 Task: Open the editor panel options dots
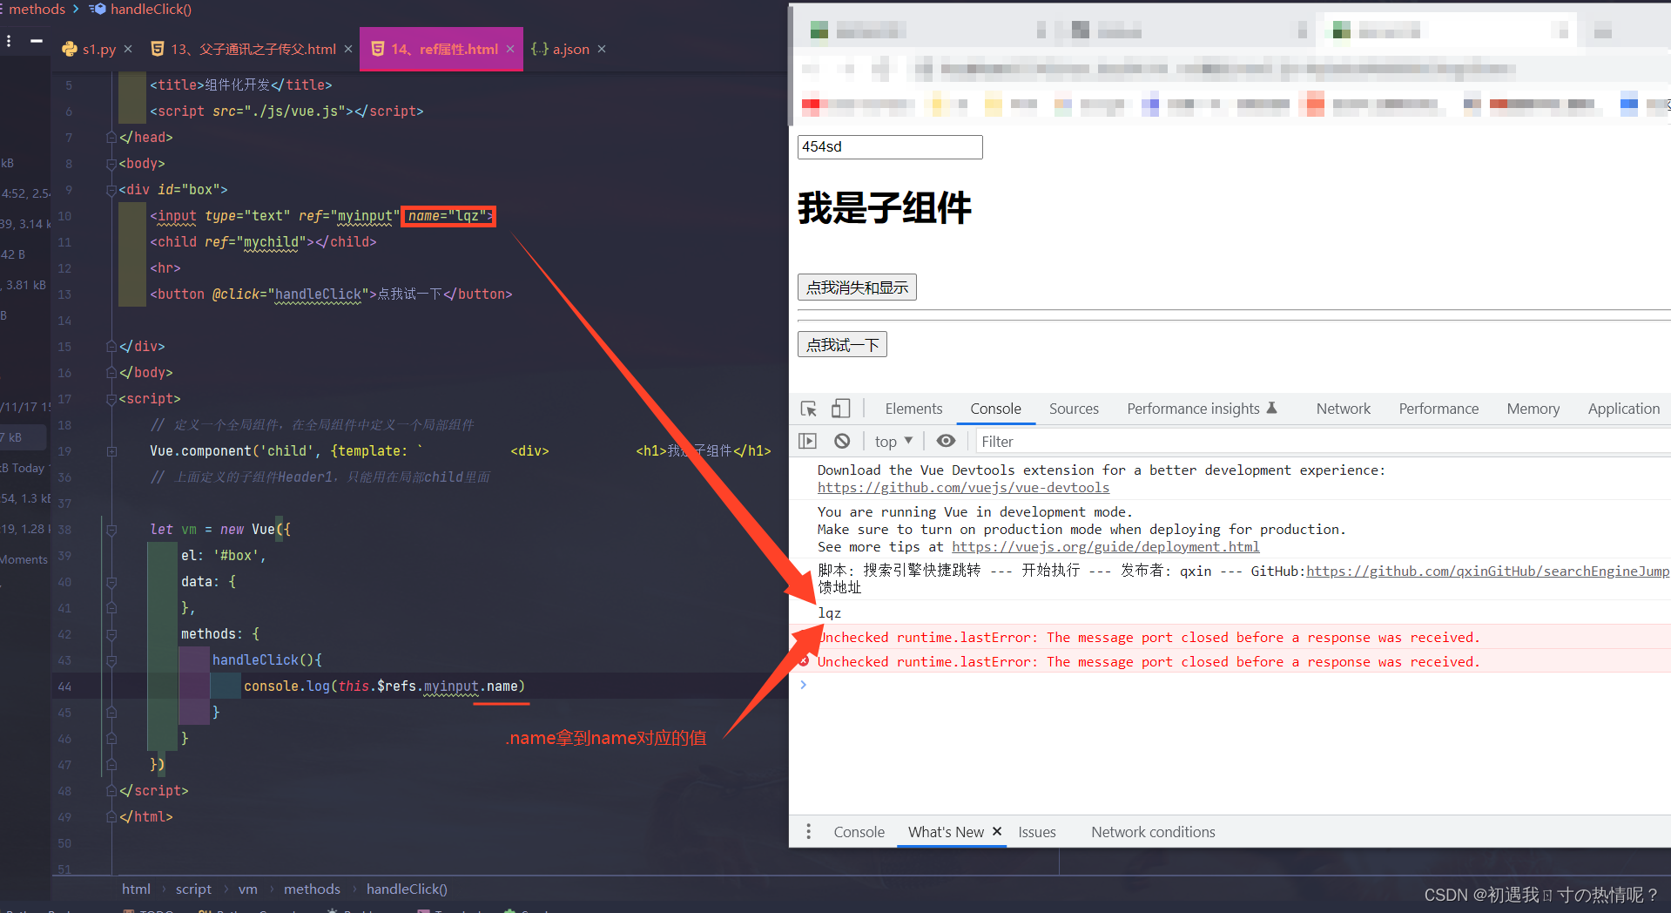click(9, 41)
